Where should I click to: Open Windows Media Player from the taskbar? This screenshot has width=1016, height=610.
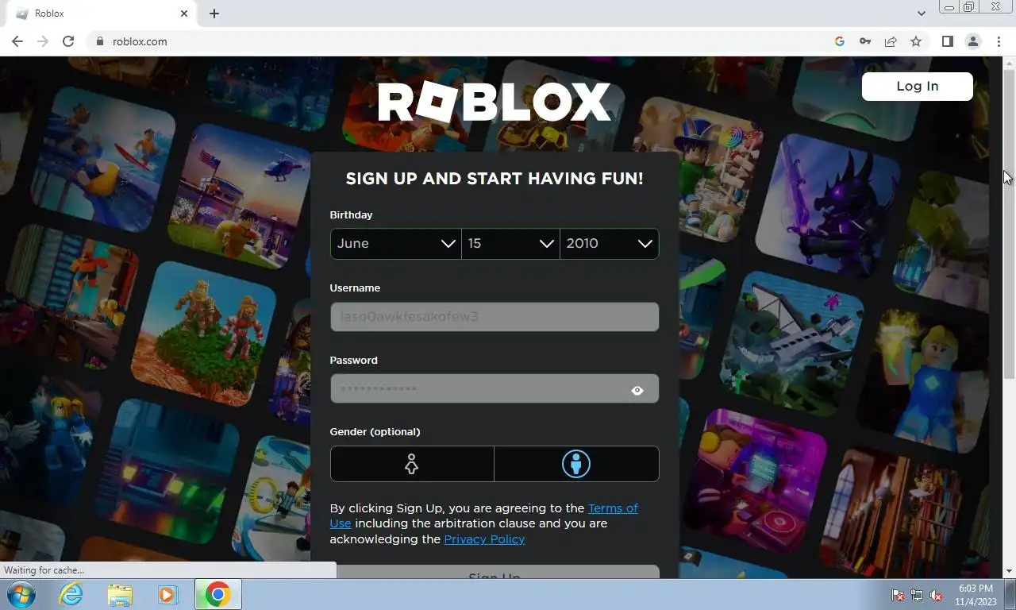point(167,594)
